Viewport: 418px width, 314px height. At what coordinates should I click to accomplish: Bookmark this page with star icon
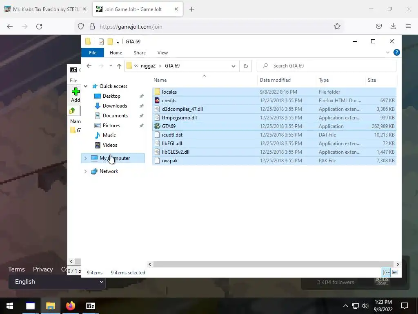click(x=337, y=27)
